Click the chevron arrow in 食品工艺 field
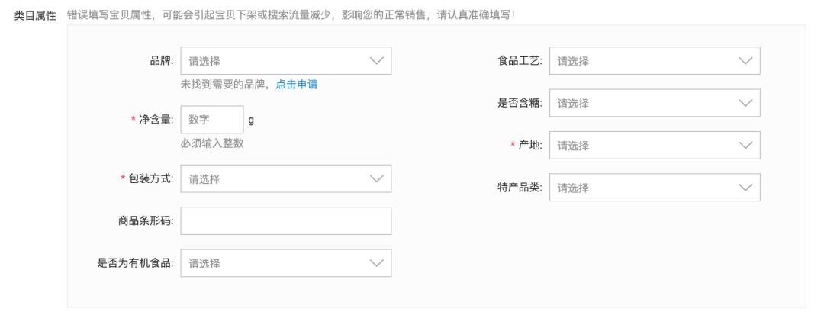The height and width of the screenshot is (315, 824). point(745,61)
